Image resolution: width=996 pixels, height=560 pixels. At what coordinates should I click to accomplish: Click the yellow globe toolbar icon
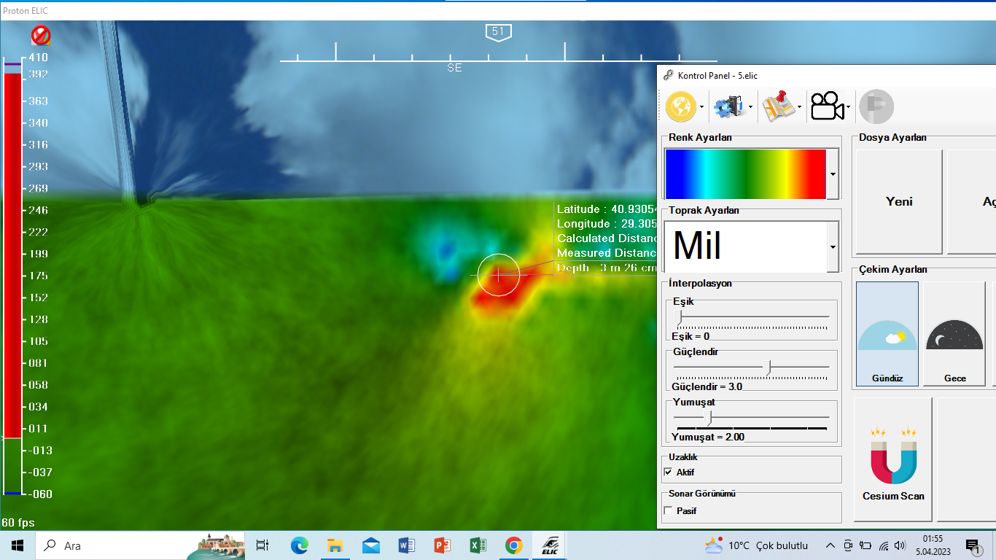pyautogui.click(x=680, y=107)
